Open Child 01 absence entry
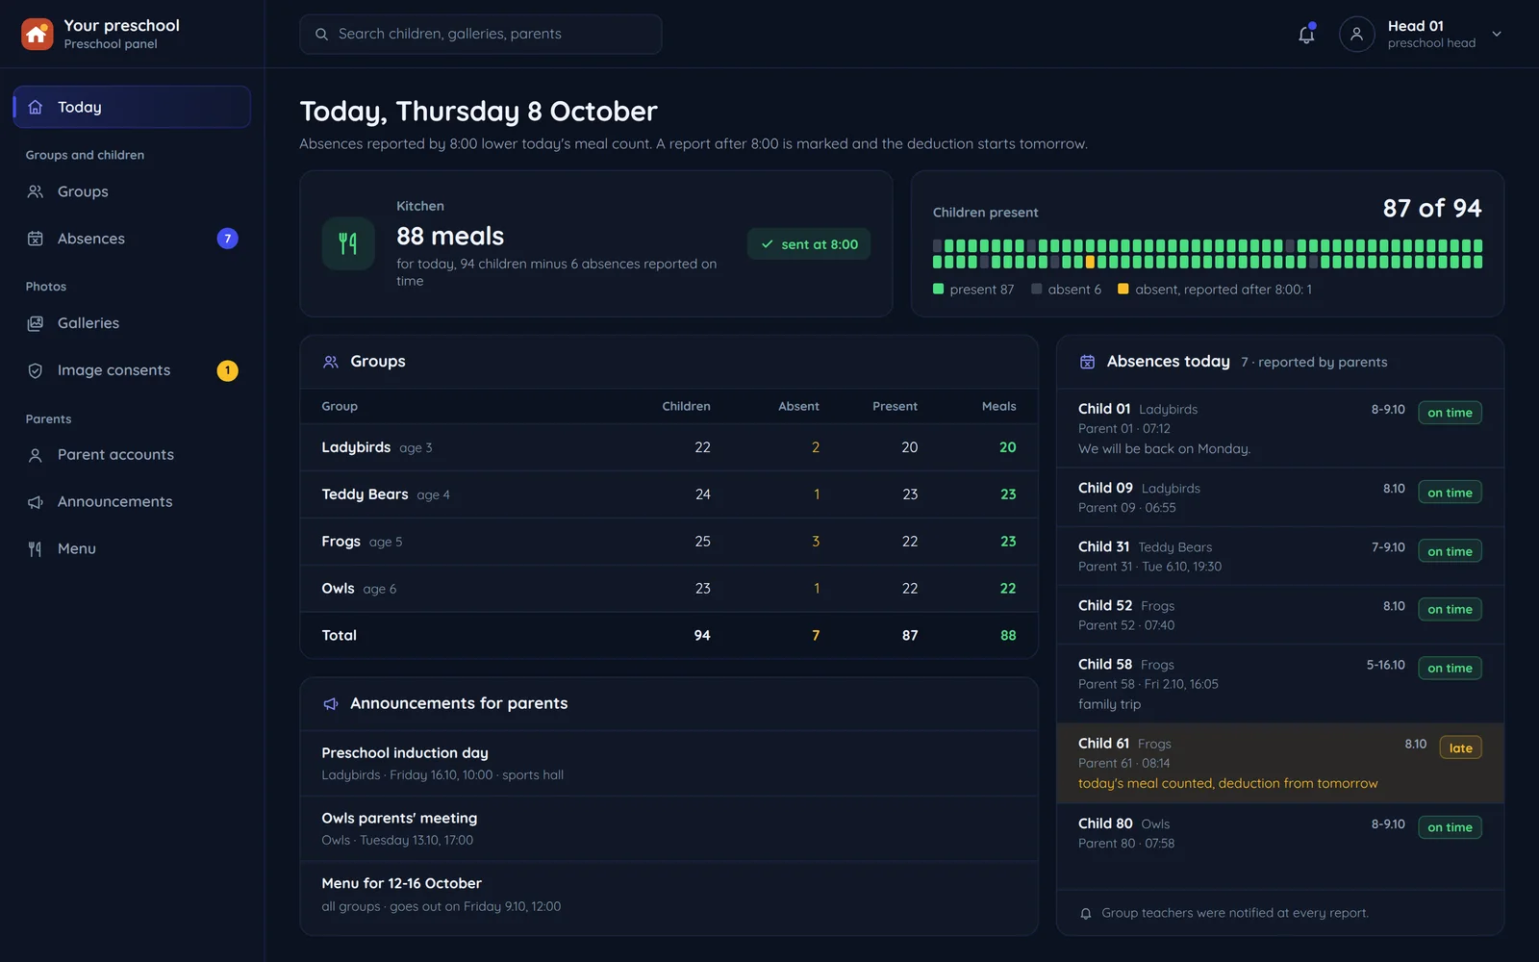This screenshot has height=962, width=1539. point(1279,428)
